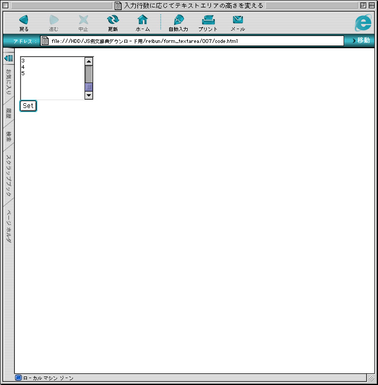The image size is (378, 385).
Task: Click the window resize grip corner
Action: pyautogui.click(x=371, y=378)
